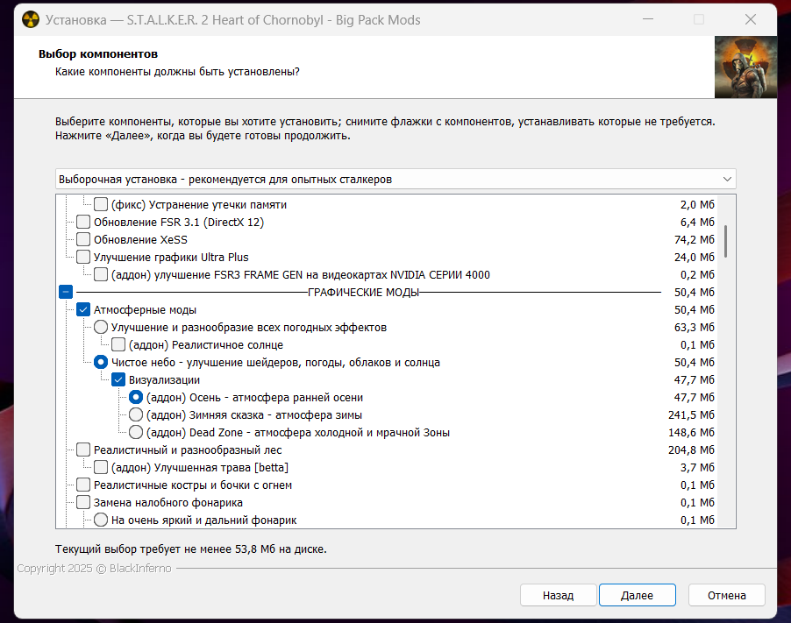Check the 'Обновление XeSS' checkbox

click(83, 240)
